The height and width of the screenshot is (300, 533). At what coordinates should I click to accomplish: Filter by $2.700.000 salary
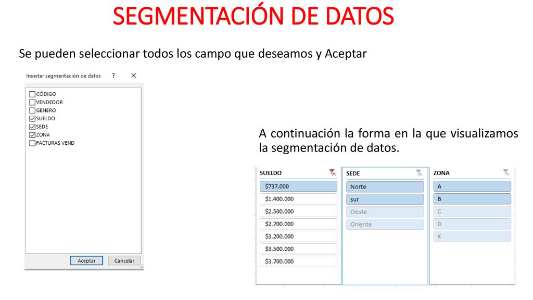(x=298, y=224)
